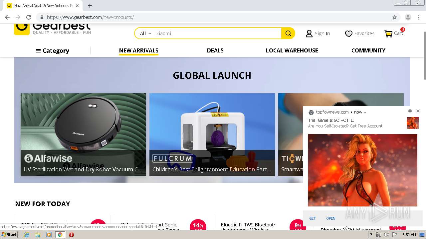The width and height of the screenshot is (426, 239).
Task: Open Favorites heart icon
Action: (x=348, y=34)
